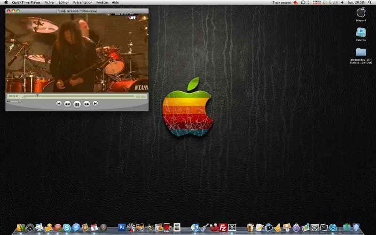
Task: Open Spotlight search magnifier
Action: point(370,2)
